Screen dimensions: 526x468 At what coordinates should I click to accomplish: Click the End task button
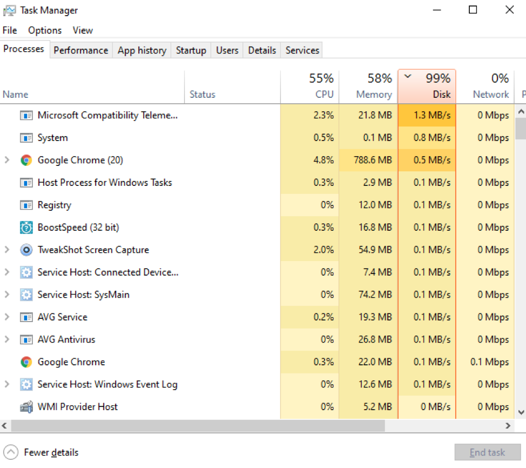(x=488, y=452)
